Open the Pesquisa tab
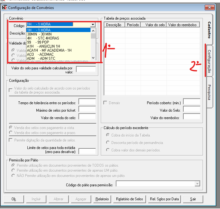This screenshot has width=220, height=209. coord(209,92)
